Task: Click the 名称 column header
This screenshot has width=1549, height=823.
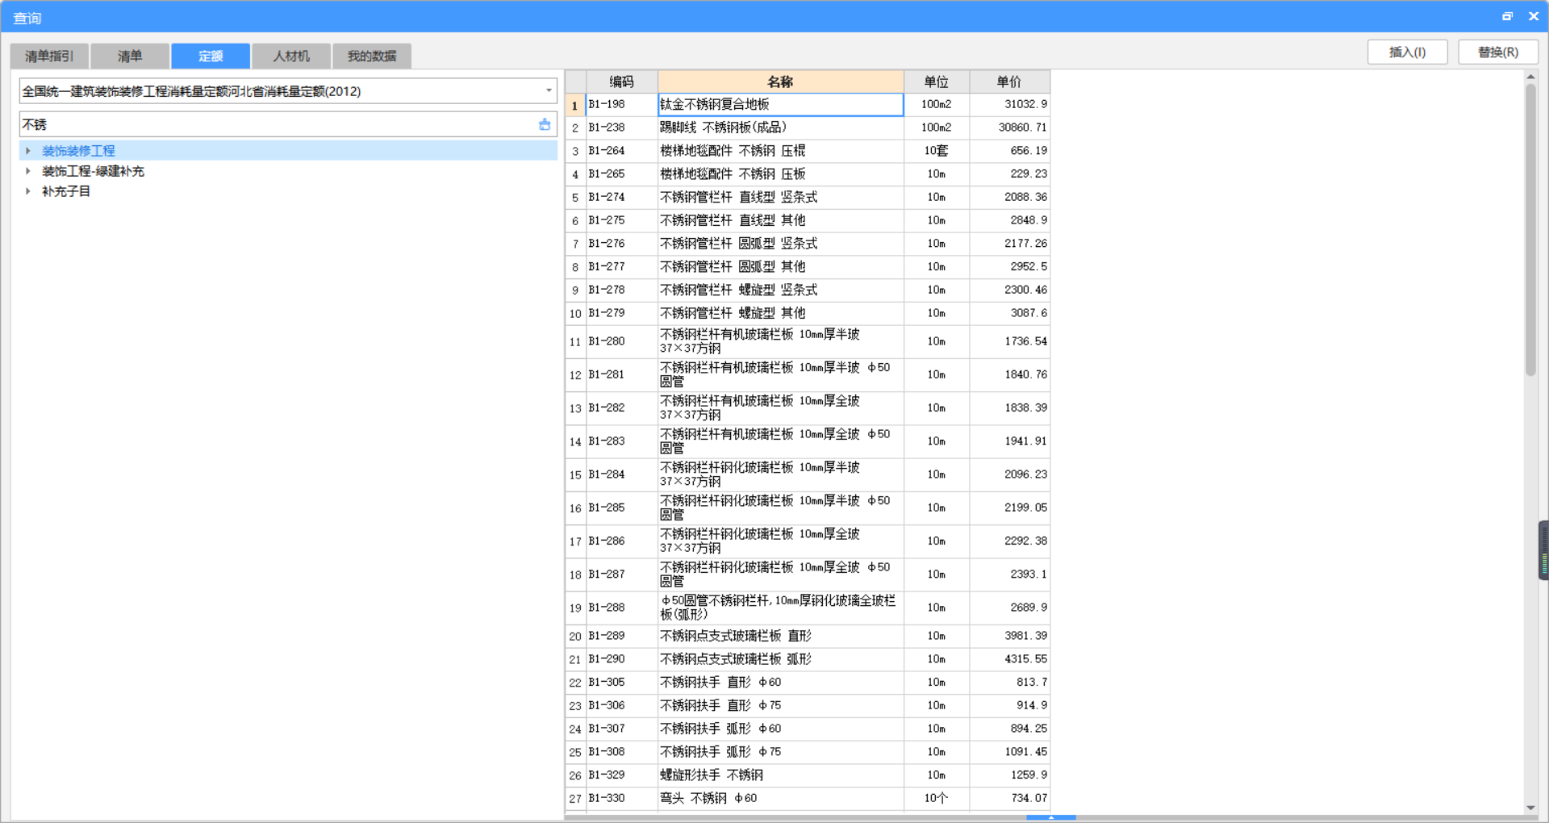Action: pyautogui.click(x=780, y=81)
